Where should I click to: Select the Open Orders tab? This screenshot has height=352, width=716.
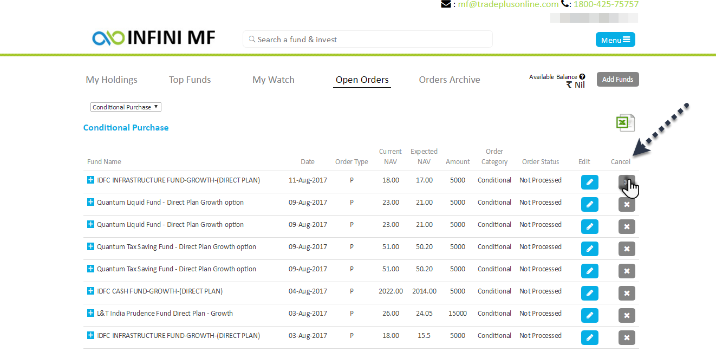tap(362, 80)
